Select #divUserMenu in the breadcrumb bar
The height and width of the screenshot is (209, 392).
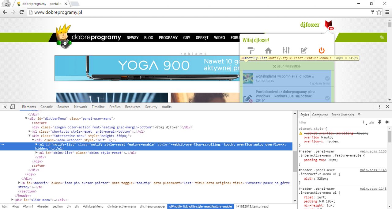coord(93,207)
